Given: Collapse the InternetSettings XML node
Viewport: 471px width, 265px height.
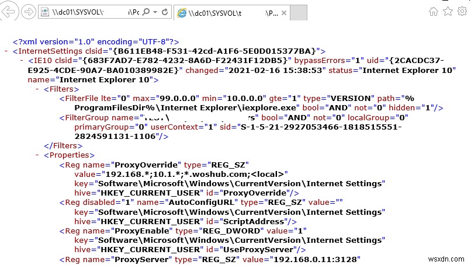Looking at the screenshot, I should tap(6, 51).
